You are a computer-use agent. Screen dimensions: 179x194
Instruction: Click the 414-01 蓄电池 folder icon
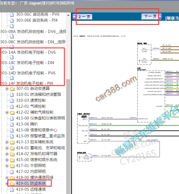point(12,148)
